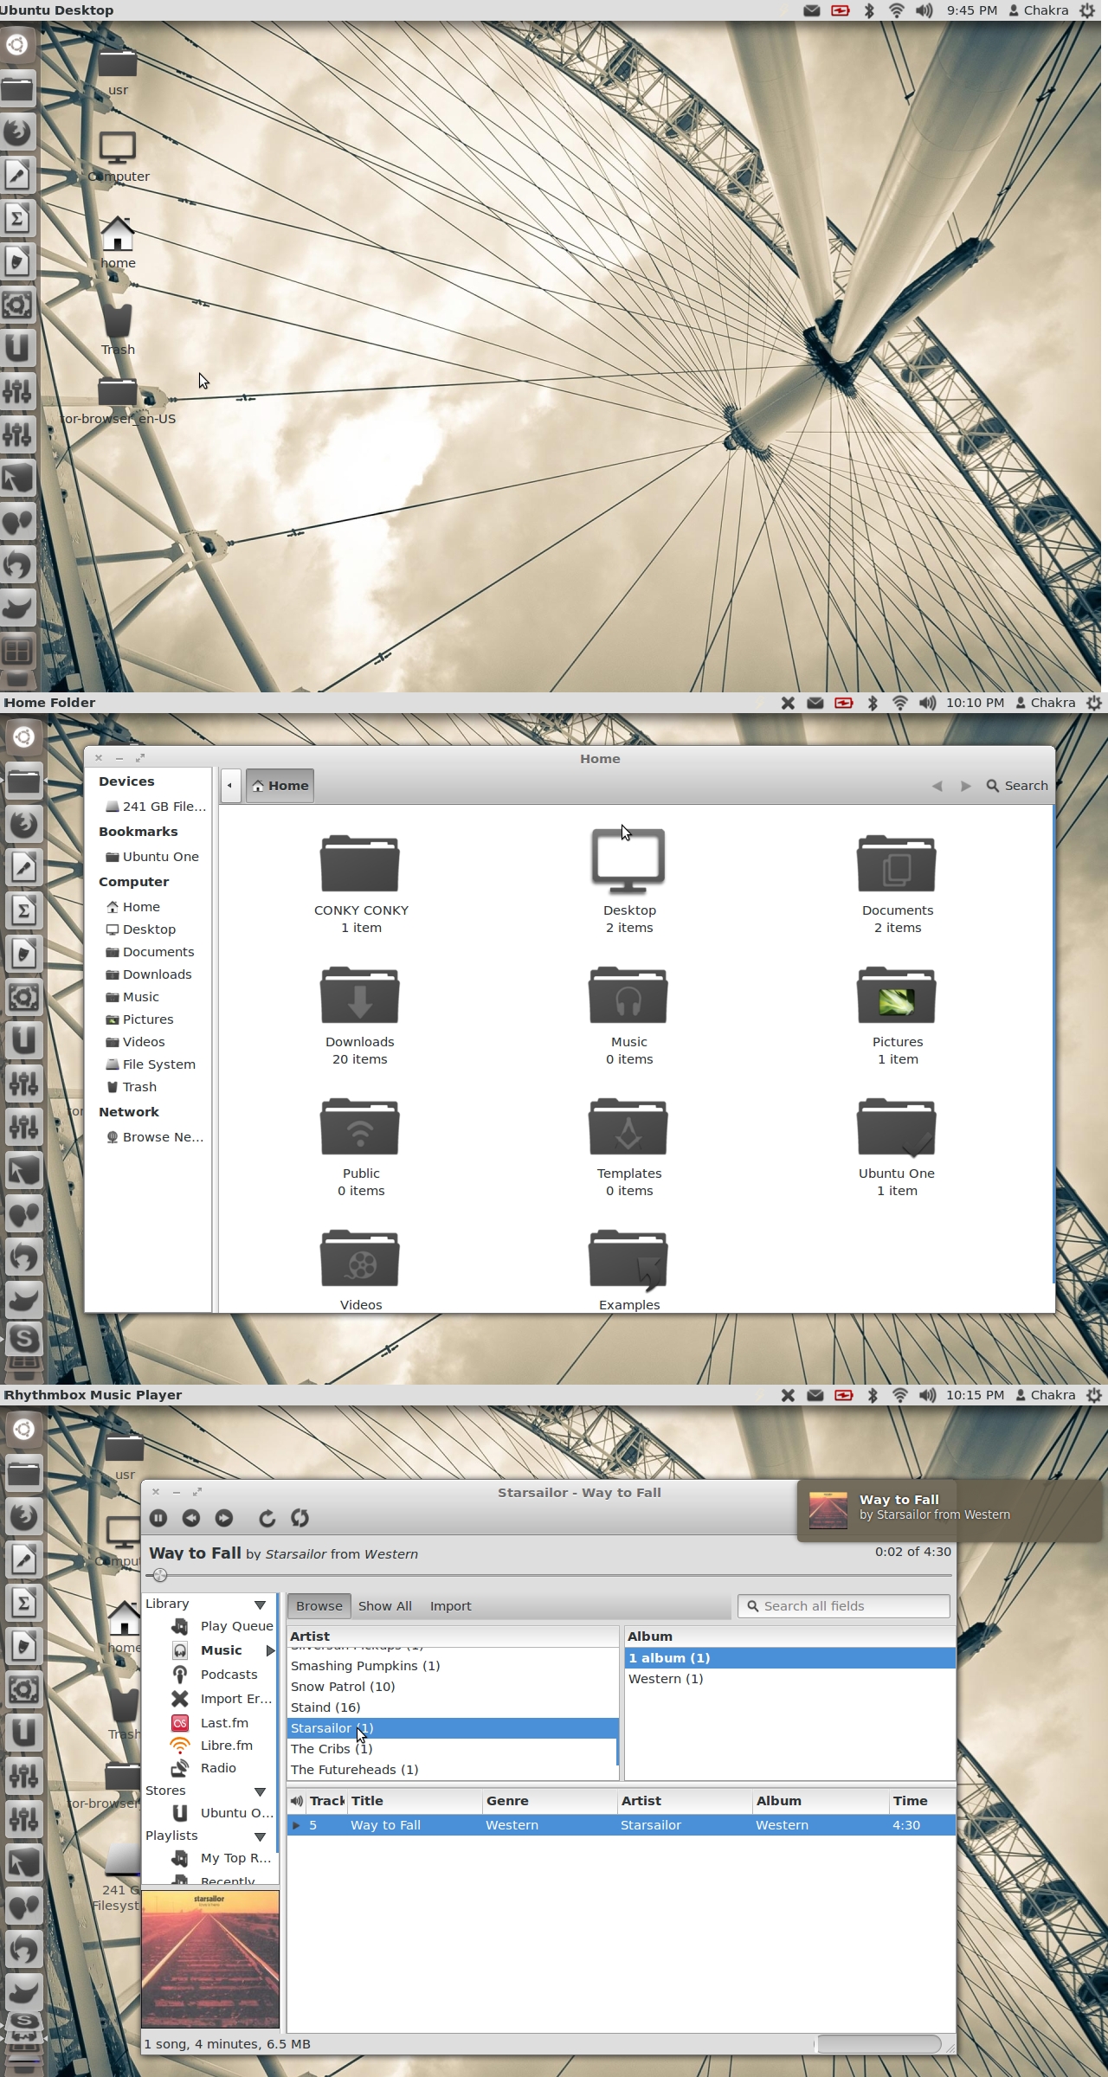This screenshot has height=2077, width=1108.
Task: Select Podcasts in Rhythmbox sidebar
Action: click(216, 1675)
